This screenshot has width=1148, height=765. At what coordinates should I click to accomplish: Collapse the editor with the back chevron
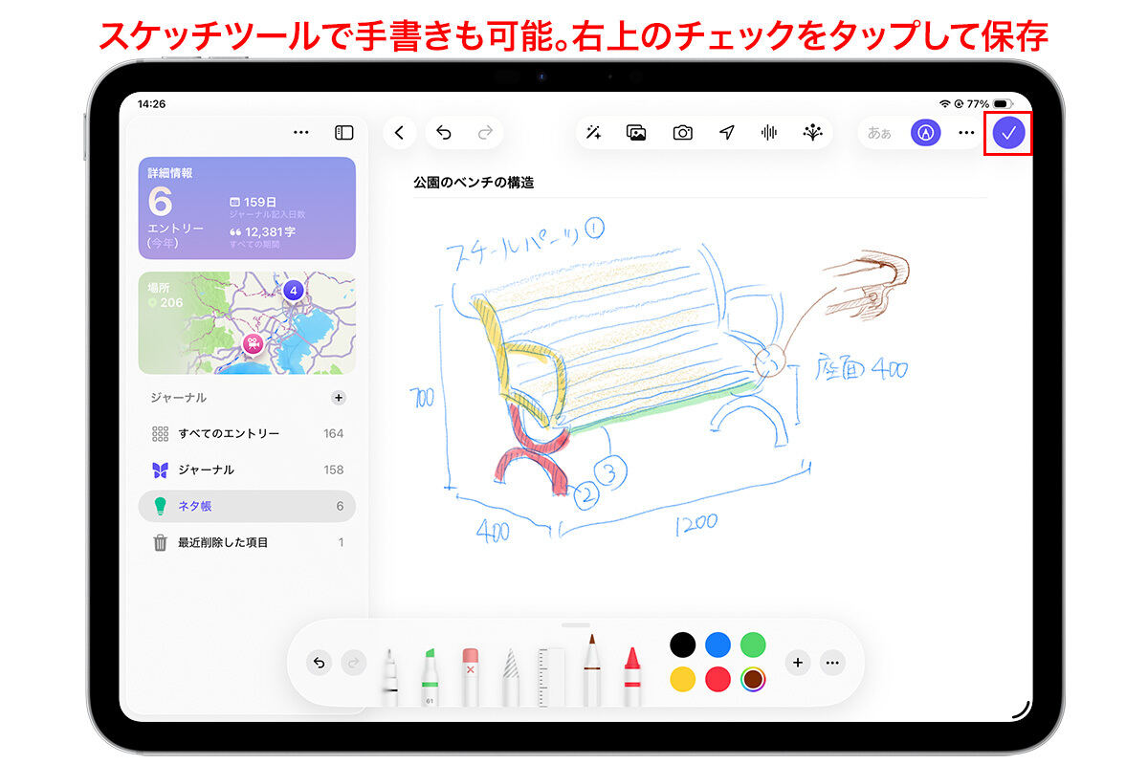400,133
